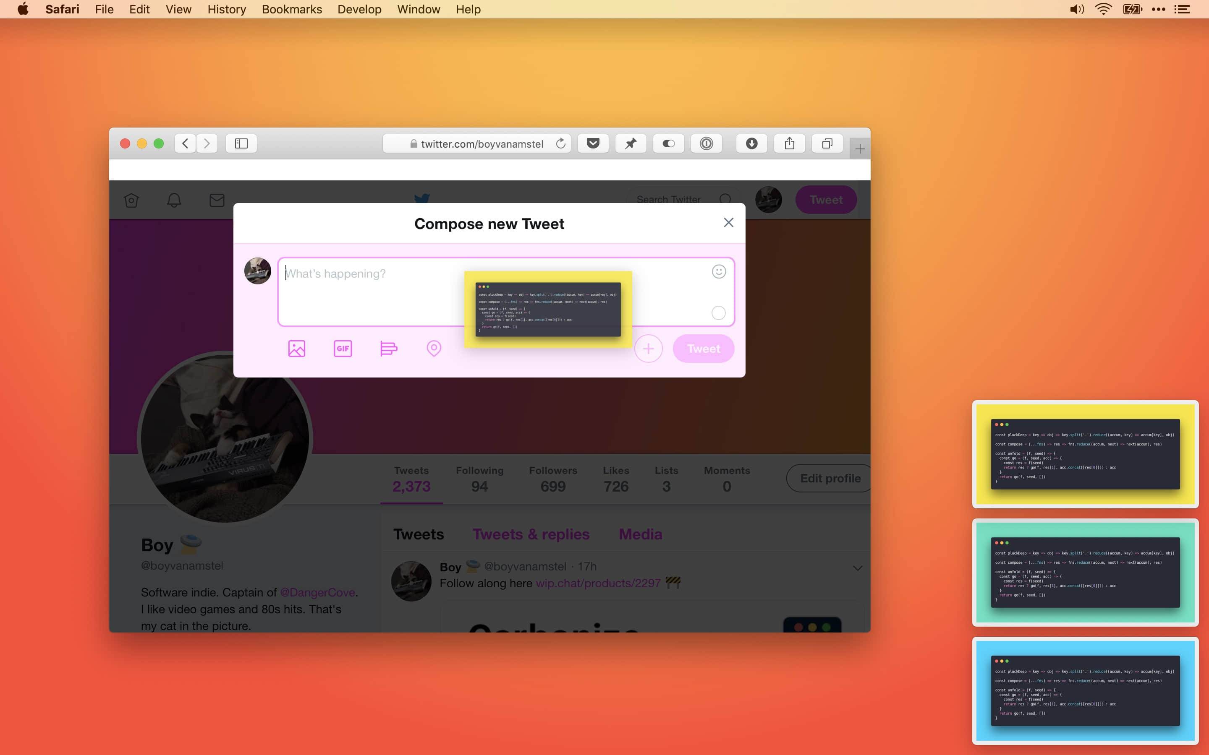The height and width of the screenshot is (755, 1209).
Task: Open the Develop menu
Action: click(x=359, y=9)
